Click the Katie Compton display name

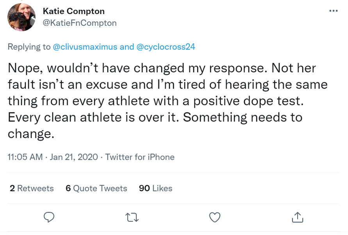point(74,11)
